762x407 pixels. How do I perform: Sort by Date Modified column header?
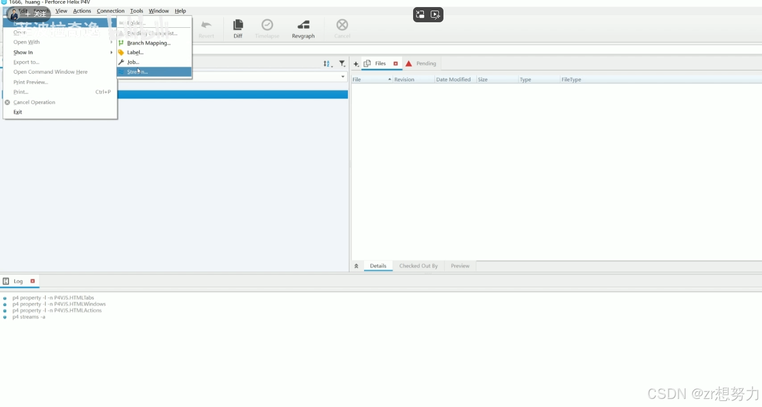pos(456,79)
